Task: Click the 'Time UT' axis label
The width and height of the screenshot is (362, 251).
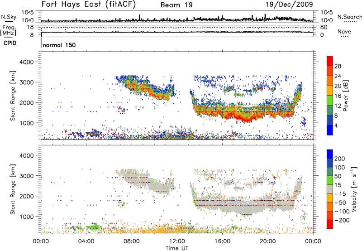Action: (177, 248)
